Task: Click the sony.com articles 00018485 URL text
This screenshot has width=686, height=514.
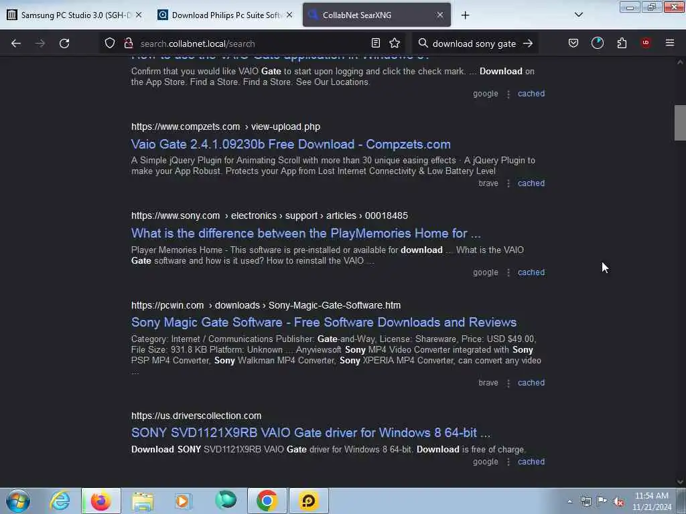Action: [x=269, y=216]
